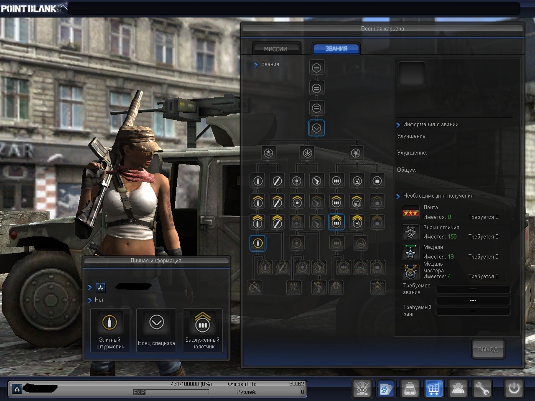Click the PB cards icon
The width and height of the screenshot is (535, 401).
pyautogui.click(x=385, y=388)
